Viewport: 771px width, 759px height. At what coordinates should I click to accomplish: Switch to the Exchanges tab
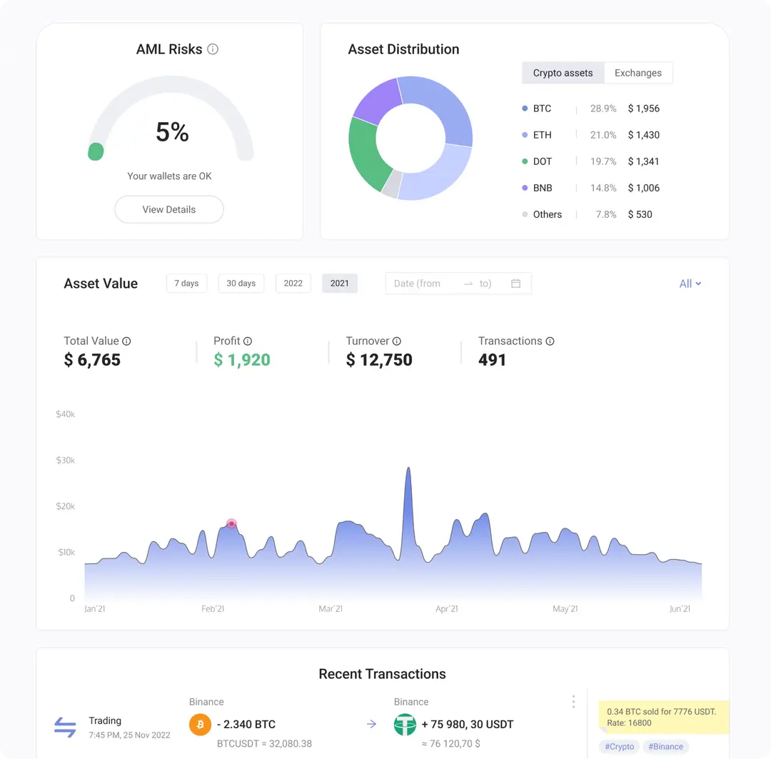click(x=638, y=73)
